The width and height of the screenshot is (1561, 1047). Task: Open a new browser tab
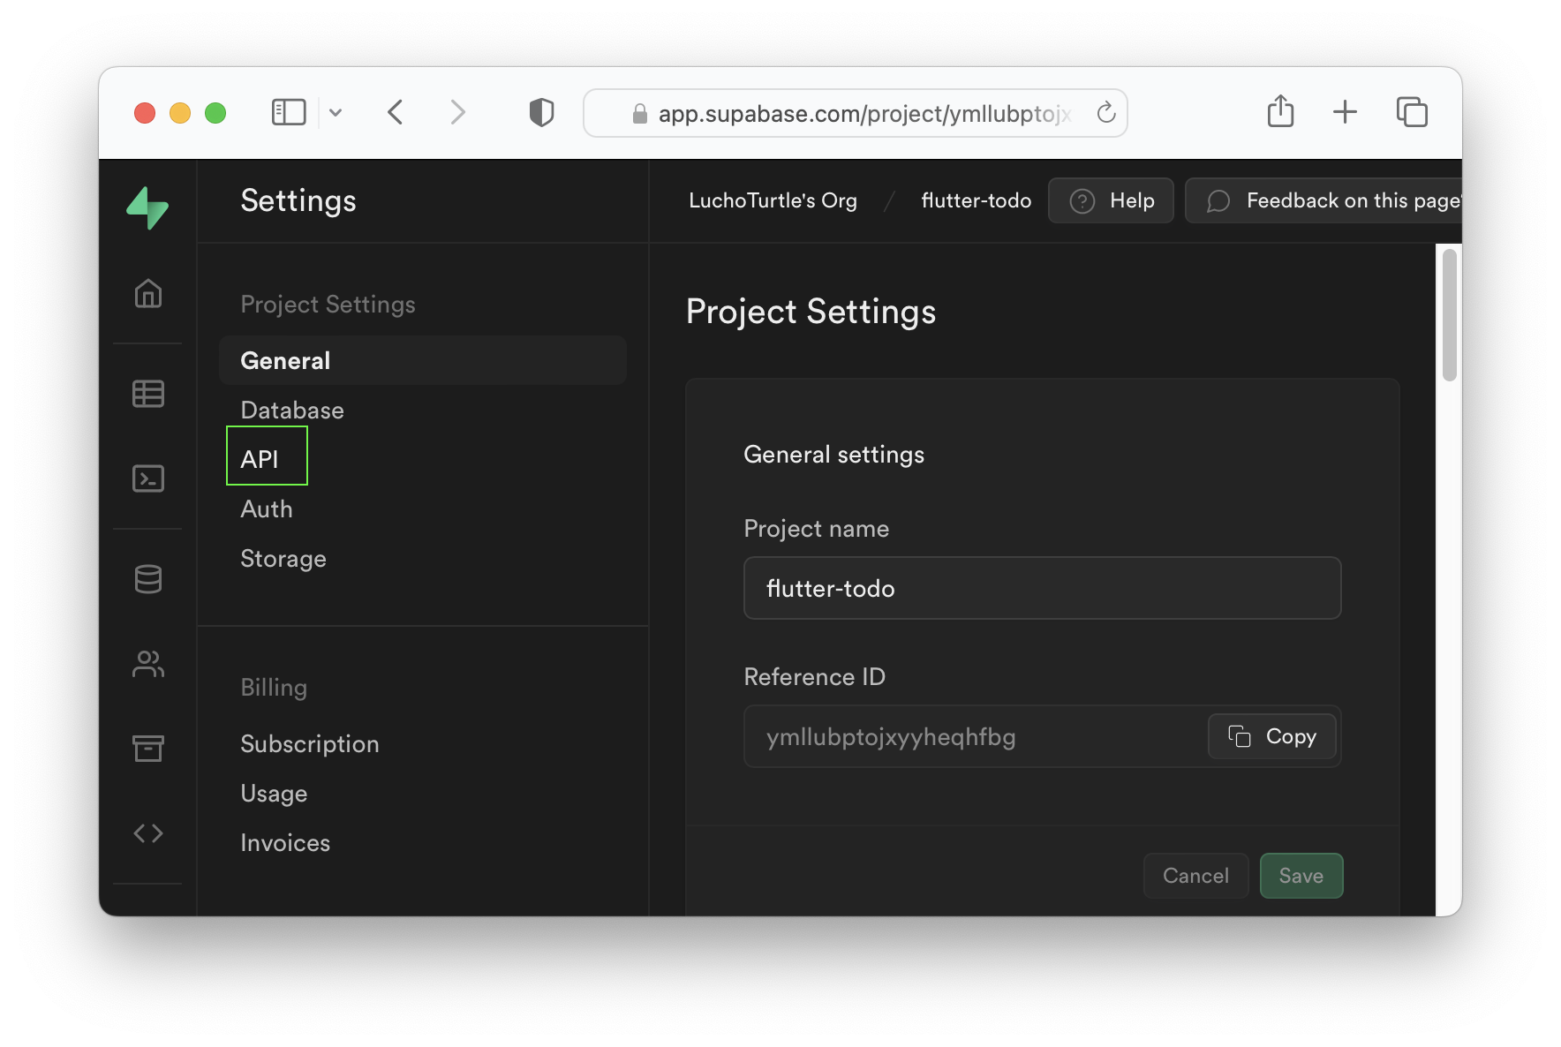[1345, 112]
